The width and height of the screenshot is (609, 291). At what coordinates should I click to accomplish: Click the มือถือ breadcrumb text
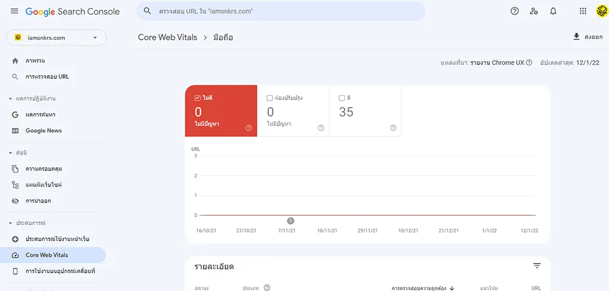pos(224,37)
